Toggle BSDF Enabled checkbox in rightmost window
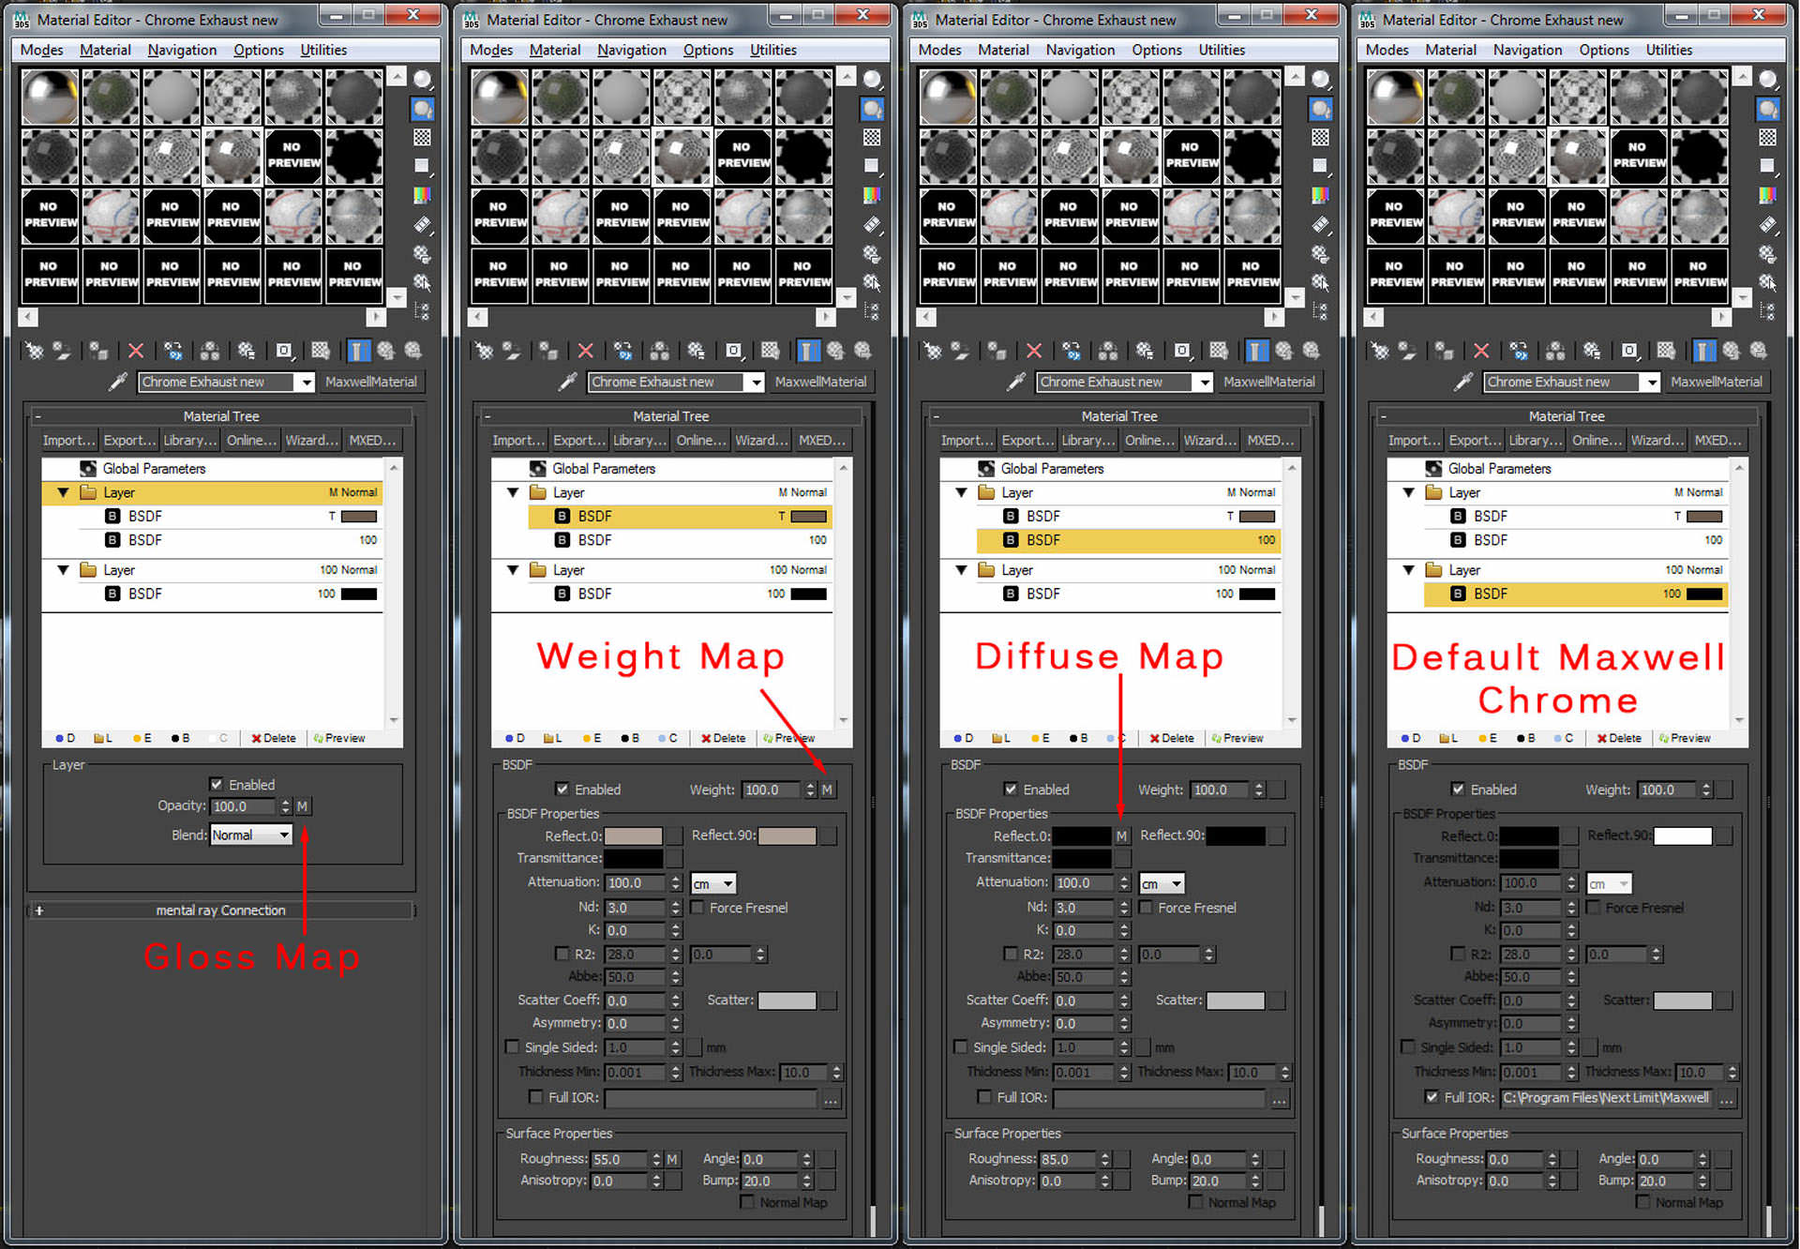Image resolution: width=1800 pixels, height=1249 pixels. tap(1458, 790)
